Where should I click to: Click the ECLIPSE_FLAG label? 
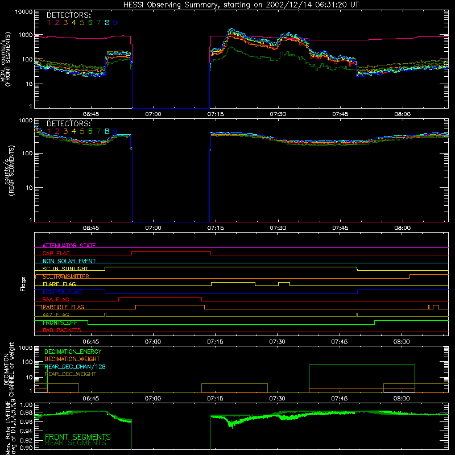pyautogui.click(x=62, y=292)
